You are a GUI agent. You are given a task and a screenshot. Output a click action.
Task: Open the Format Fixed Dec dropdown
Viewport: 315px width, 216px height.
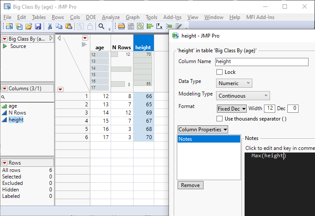pyautogui.click(x=232, y=109)
